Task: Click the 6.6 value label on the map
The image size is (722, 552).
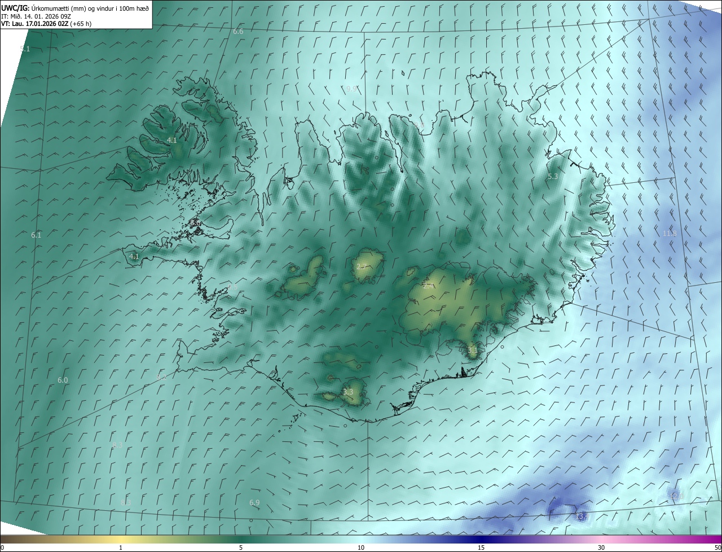Action: (x=238, y=31)
